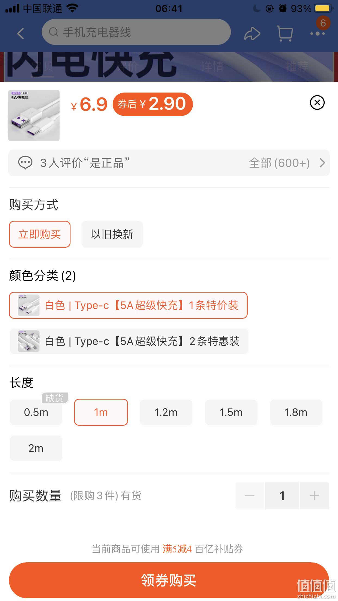Choose the 2条特惠装 color option
Viewport: 338px width, 601px height.
tap(129, 341)
